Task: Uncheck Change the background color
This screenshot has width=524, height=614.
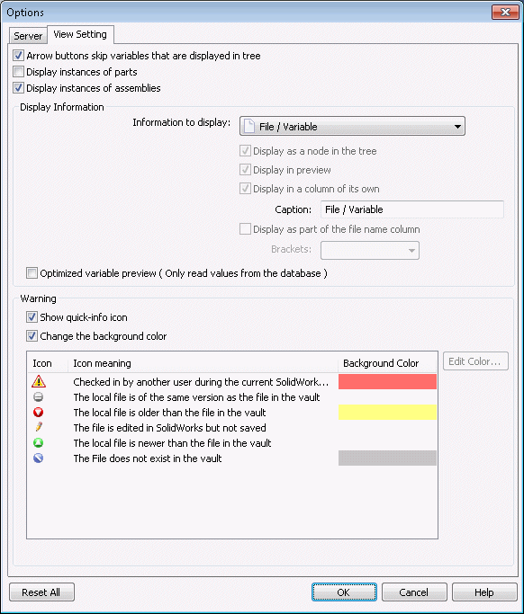Action: pyautogui.click(x=32, y=335)
